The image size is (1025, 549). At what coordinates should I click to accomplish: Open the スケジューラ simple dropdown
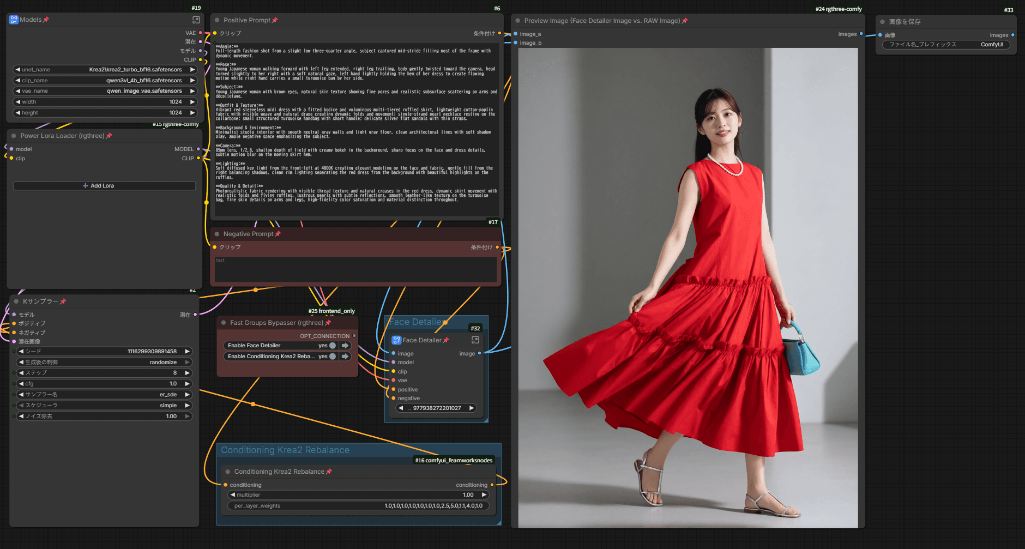[x=105, y=405]
